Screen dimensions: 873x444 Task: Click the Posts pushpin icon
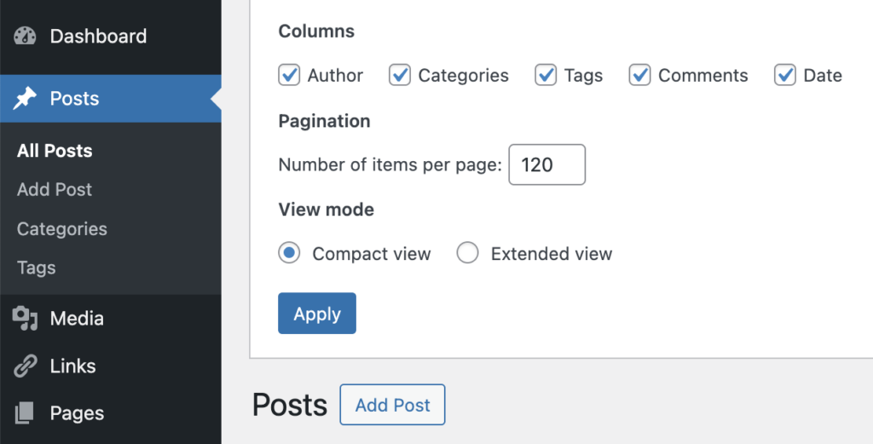pos(26,99)
